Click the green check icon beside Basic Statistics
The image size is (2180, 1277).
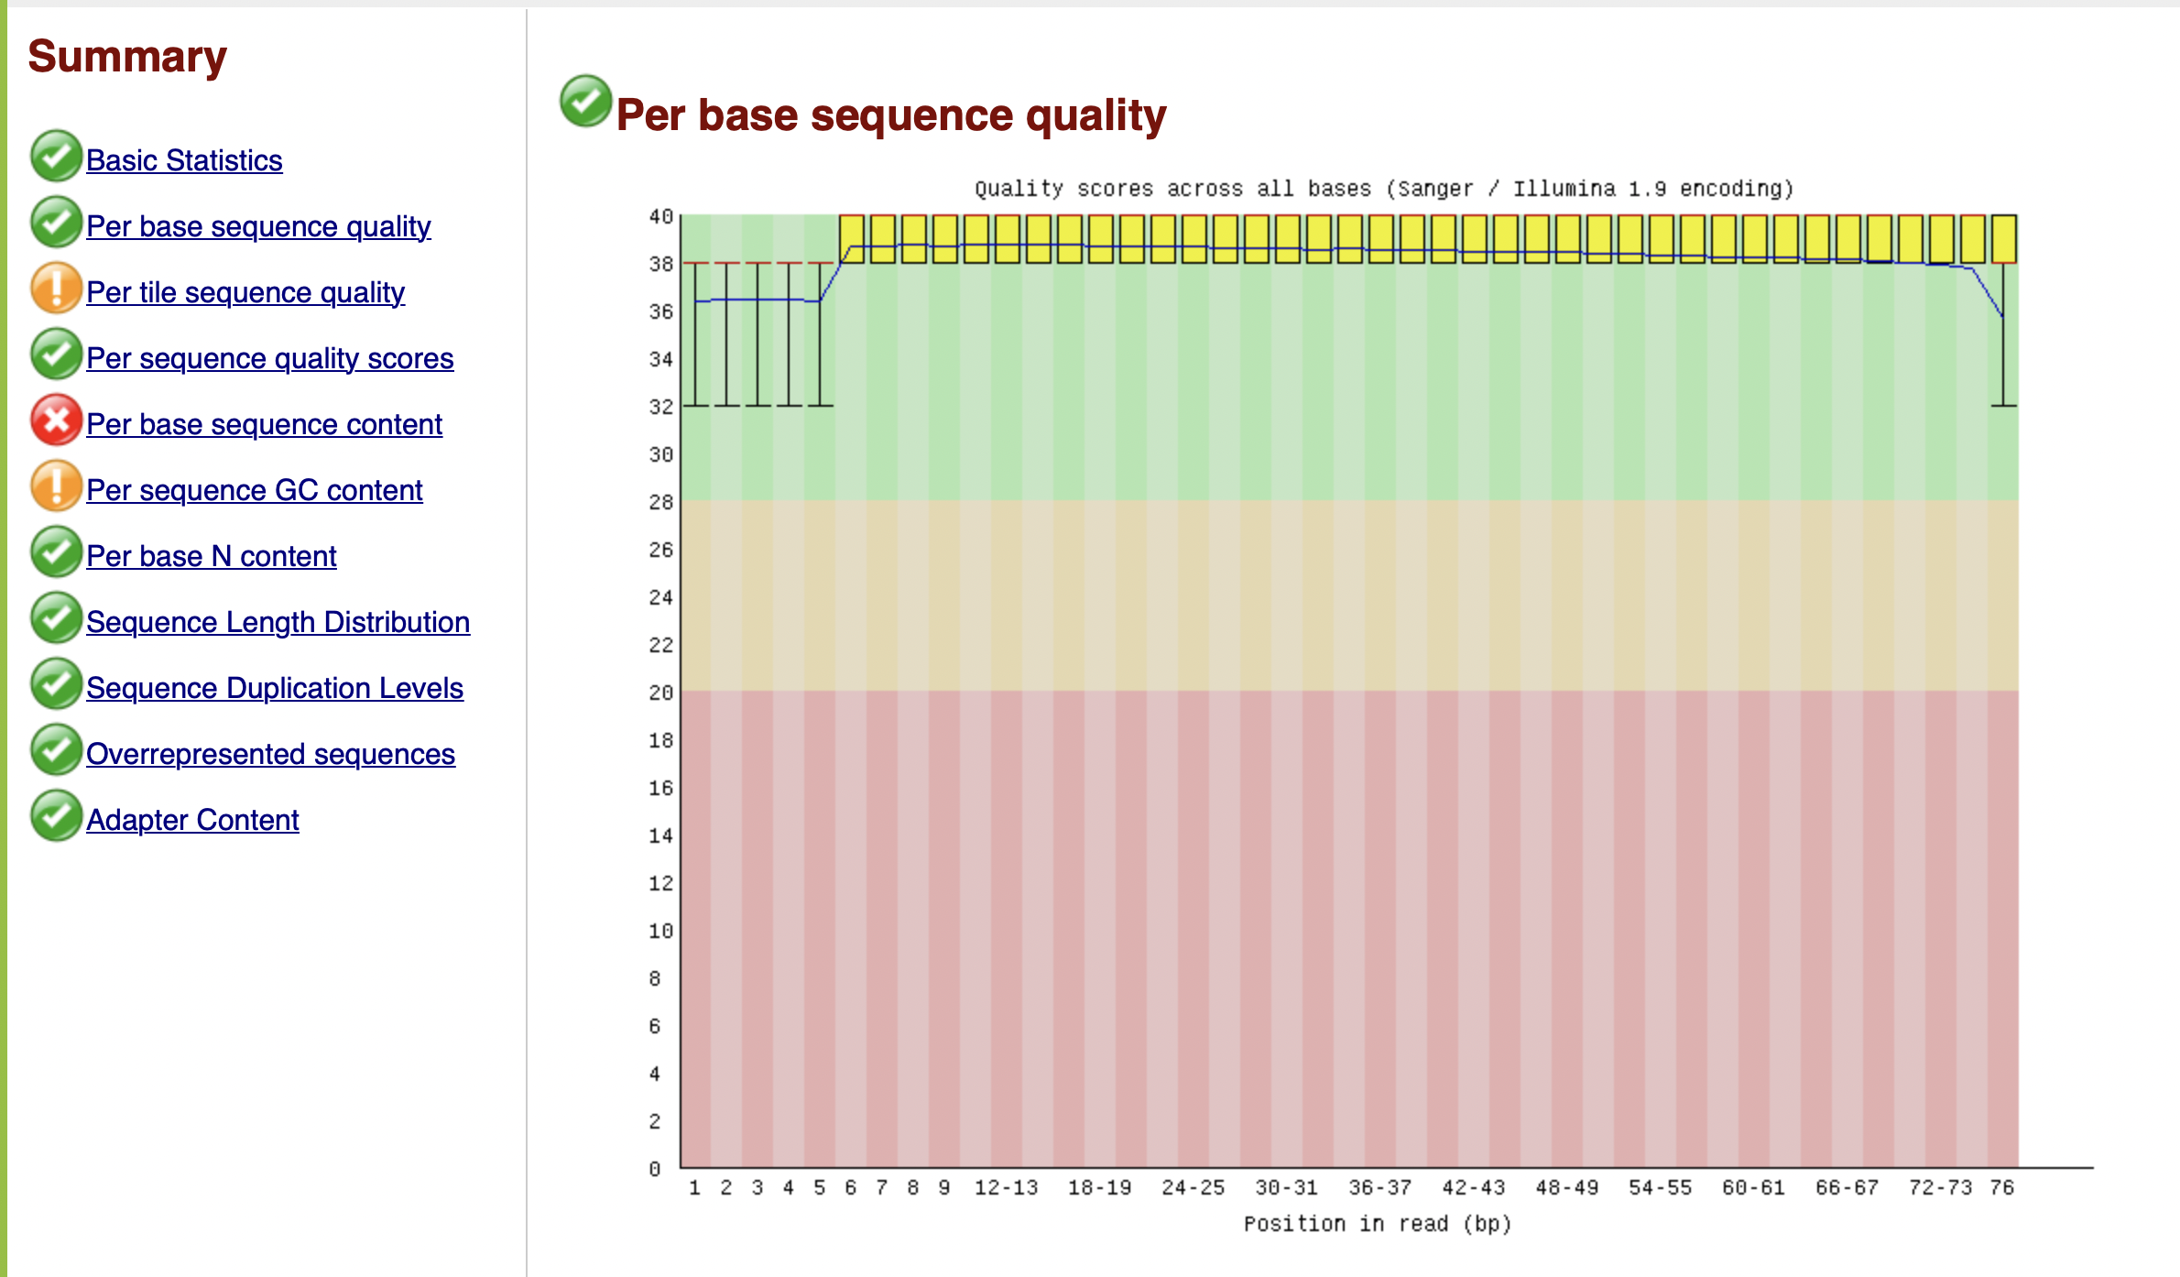pos(56,157)
